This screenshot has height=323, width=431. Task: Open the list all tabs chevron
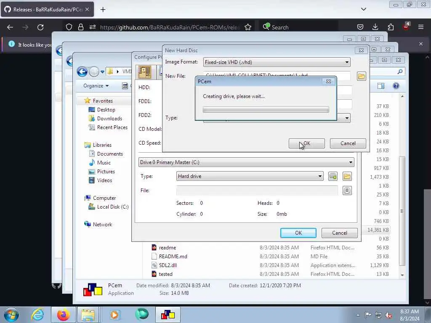pos(364,9)
